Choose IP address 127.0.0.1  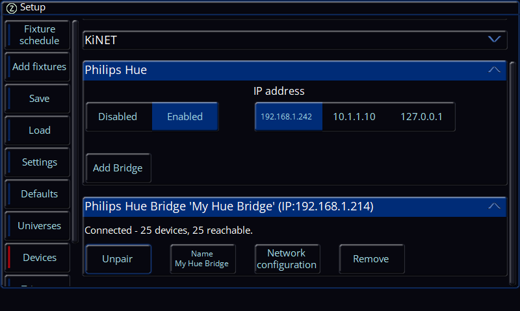click(421, 117)
